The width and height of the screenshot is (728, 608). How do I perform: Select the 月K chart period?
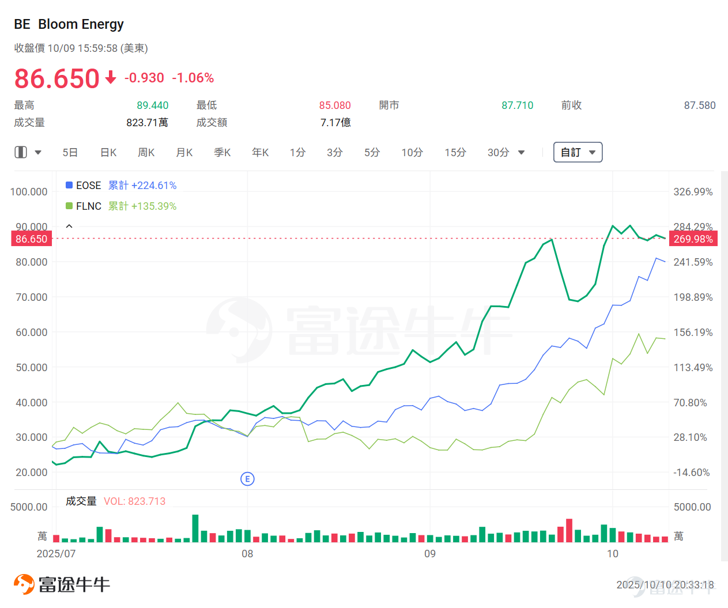[x=184, y=152]
